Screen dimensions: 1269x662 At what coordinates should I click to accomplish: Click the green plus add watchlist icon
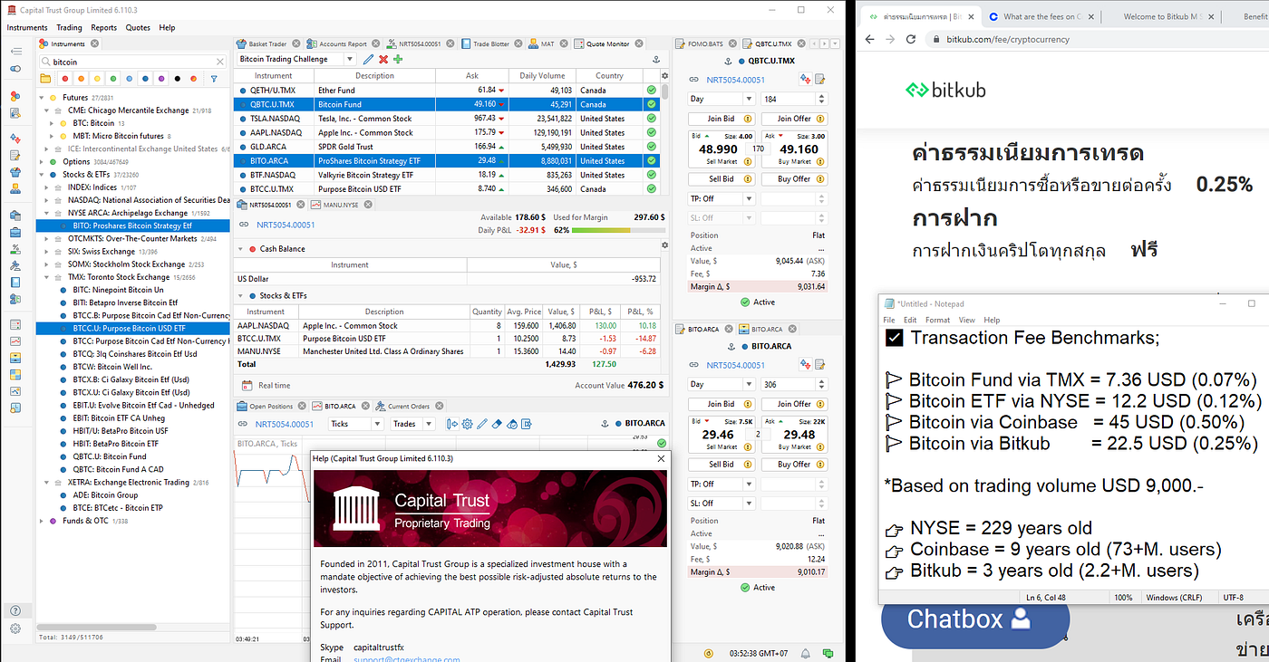click(x=398, y=59)
